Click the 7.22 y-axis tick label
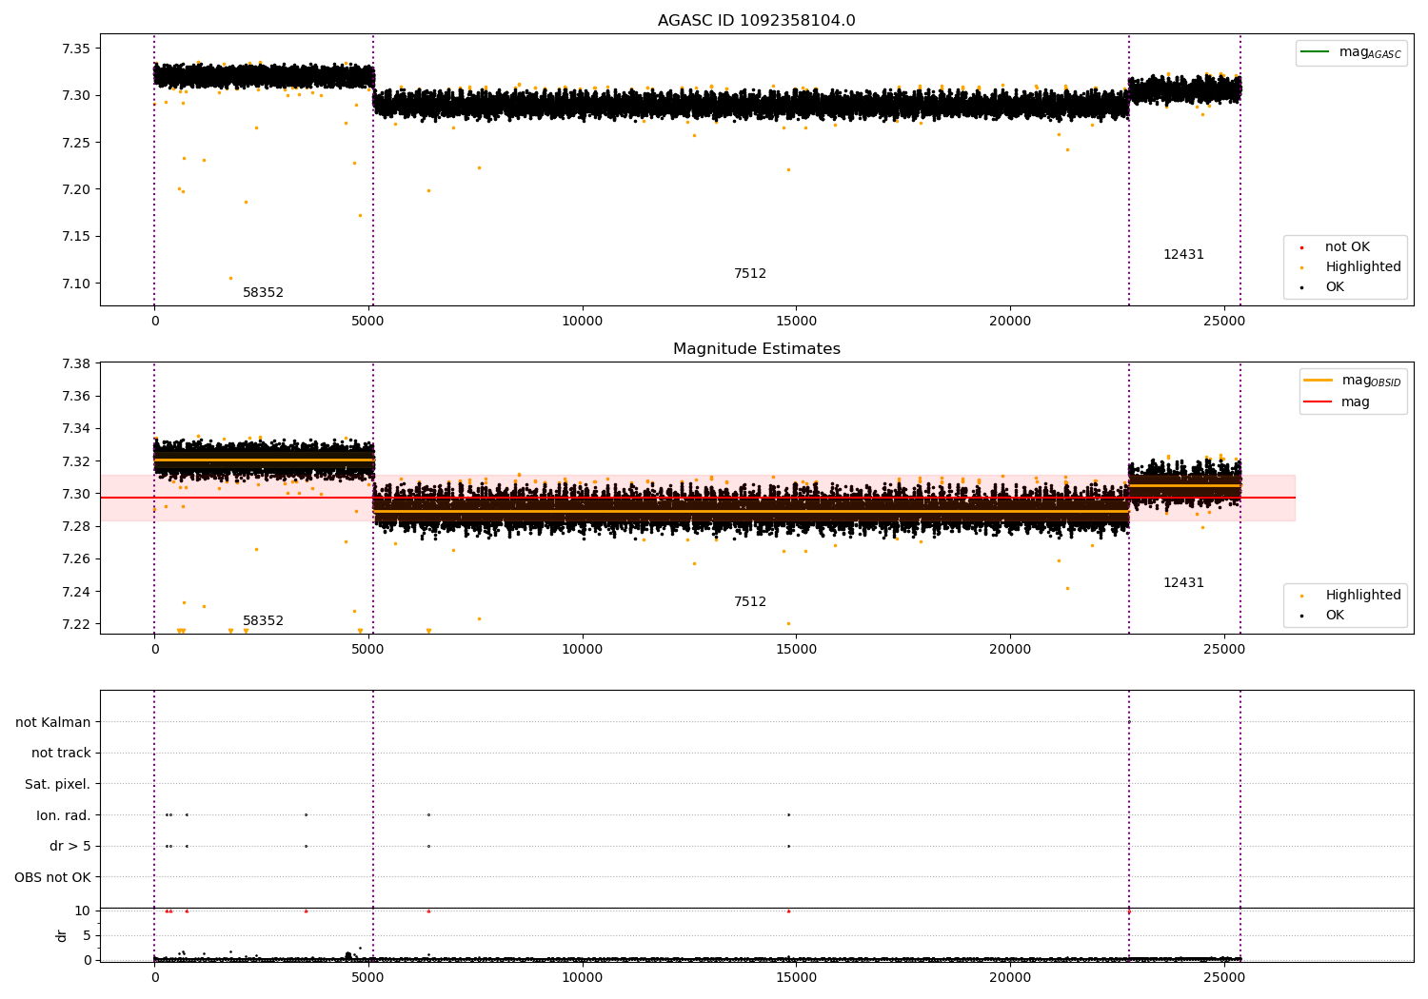 coord(75,625)
